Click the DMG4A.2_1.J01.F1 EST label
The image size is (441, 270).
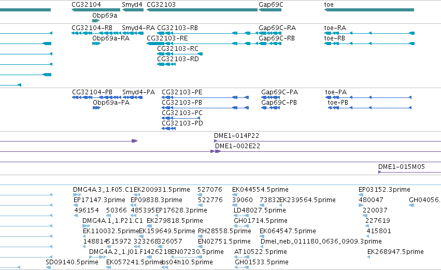117,252
